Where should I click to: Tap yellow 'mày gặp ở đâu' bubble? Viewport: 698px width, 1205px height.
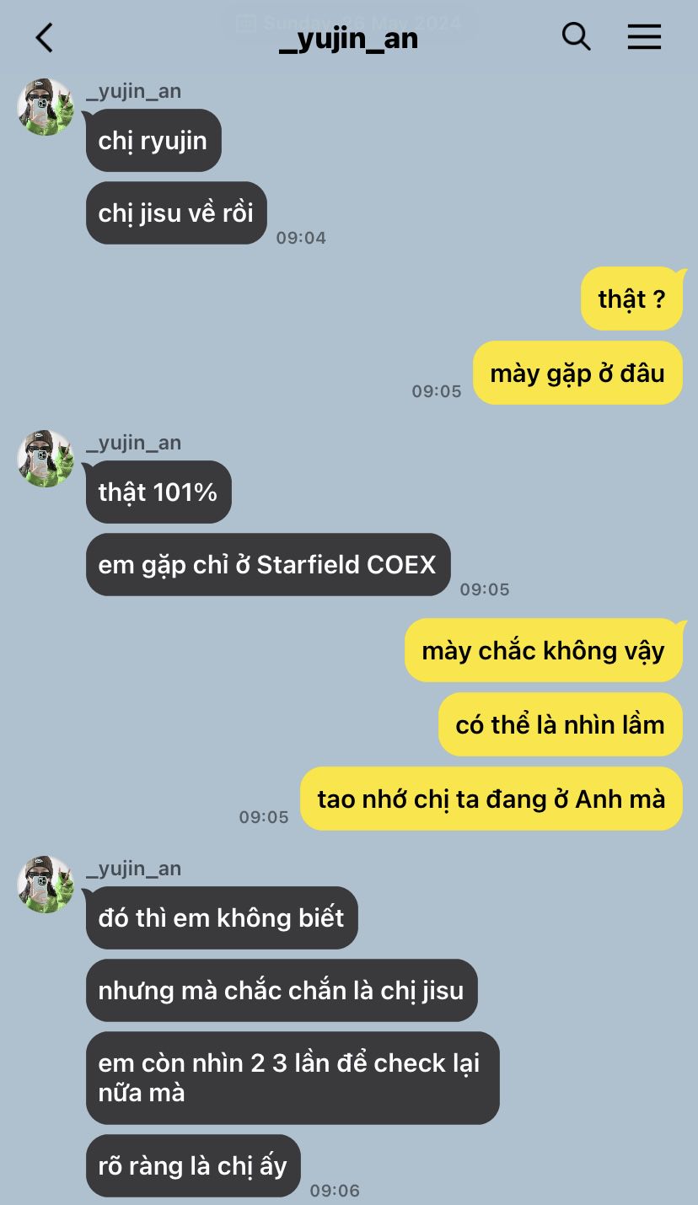[x=577, y=373]
